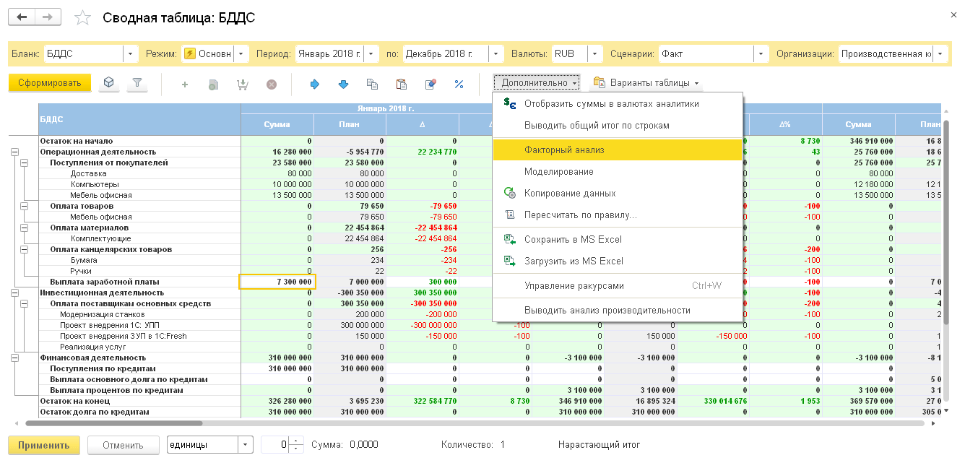Open the Сценарии dropdown list
The height and width of the screenshot is (463, 965).
point(761,53)
